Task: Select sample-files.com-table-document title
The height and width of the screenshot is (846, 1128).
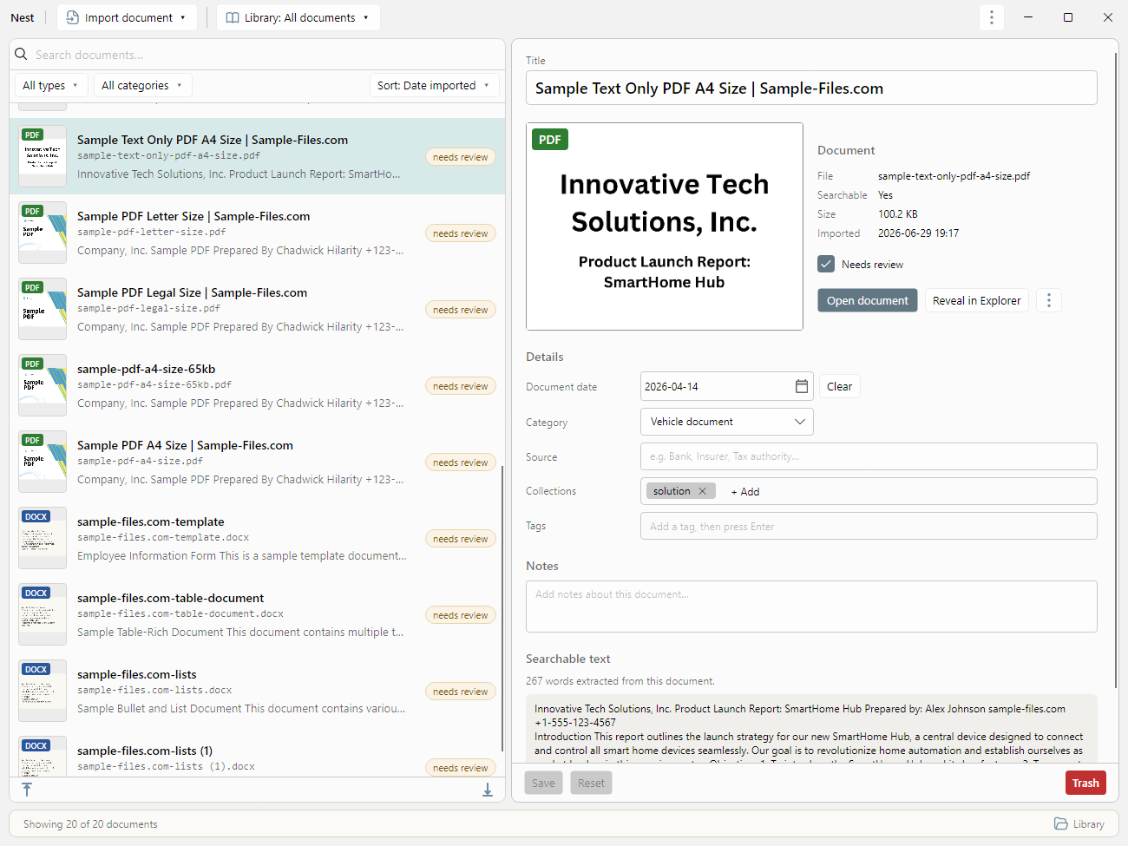Action: pyautogui.click(x=170, y=598)
